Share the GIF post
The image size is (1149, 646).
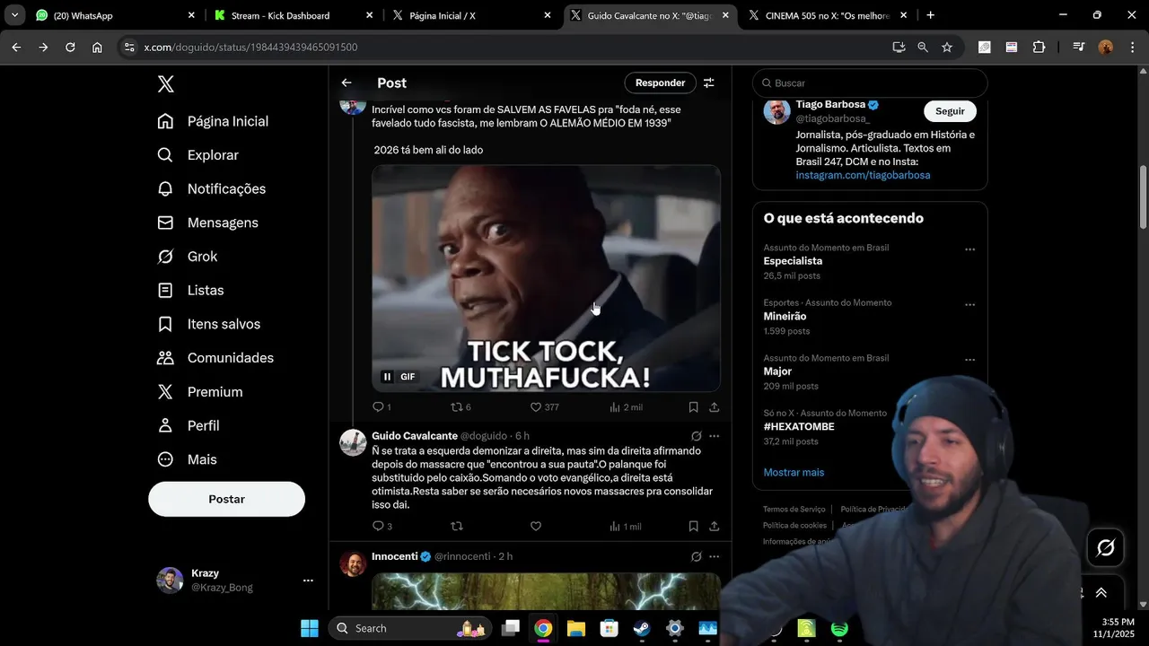(714, 407)
